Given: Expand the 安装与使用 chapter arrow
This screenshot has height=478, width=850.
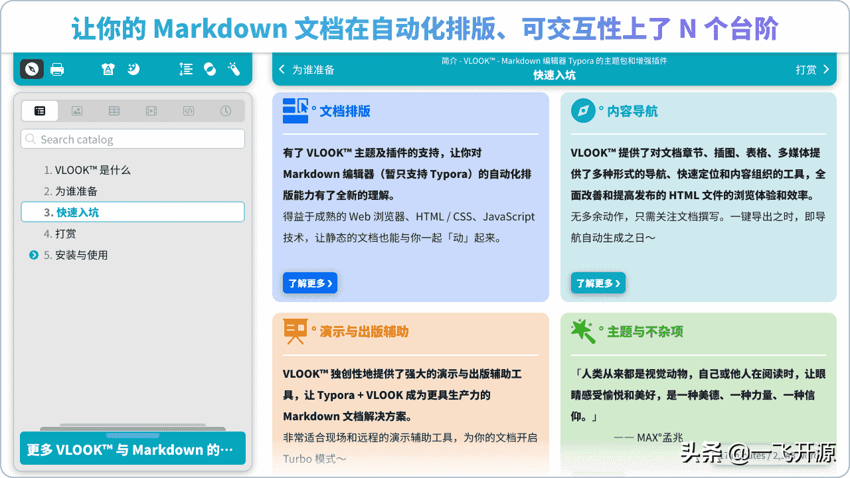Looking at the screenshot, I should pos(34,255).
